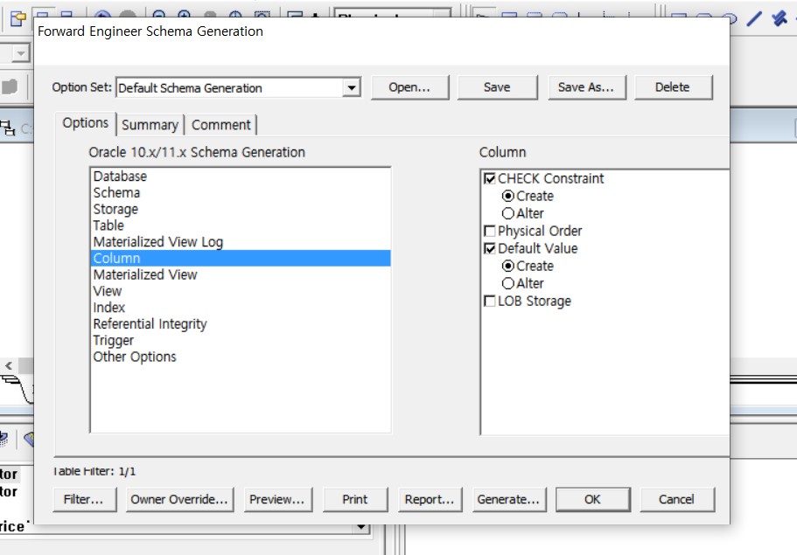Click the yellow-tagged icon at the toolbar's far left
Image resolution: width=797 pixels, height=555 pixels.
[18, 19]
